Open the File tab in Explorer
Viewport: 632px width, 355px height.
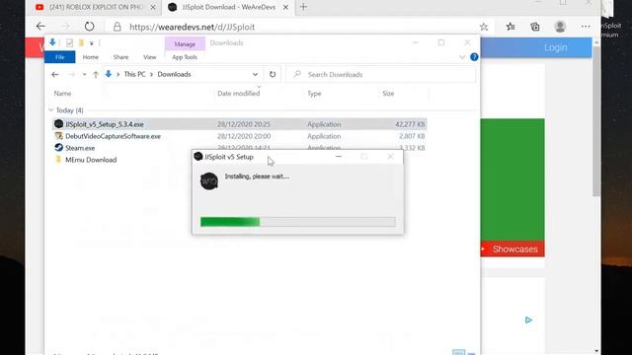click(x=59, y=57)
